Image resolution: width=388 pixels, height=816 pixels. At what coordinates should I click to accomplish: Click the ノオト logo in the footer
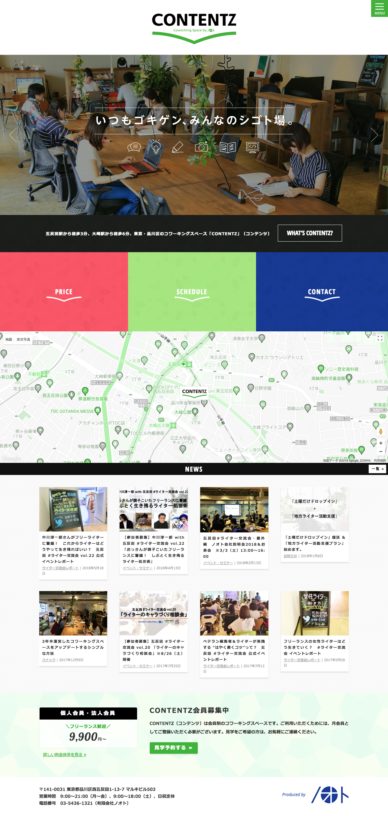[x=329, y=795]
